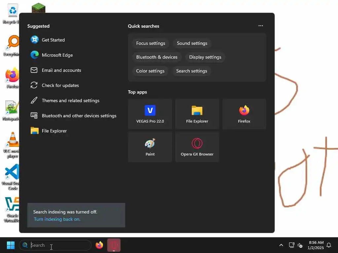Open the Windows Start button
338x253 pixels.
click(x=11, y=245)
